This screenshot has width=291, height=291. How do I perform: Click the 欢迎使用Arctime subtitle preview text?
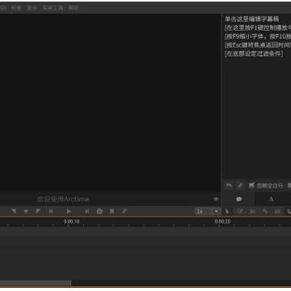(63, 199)
